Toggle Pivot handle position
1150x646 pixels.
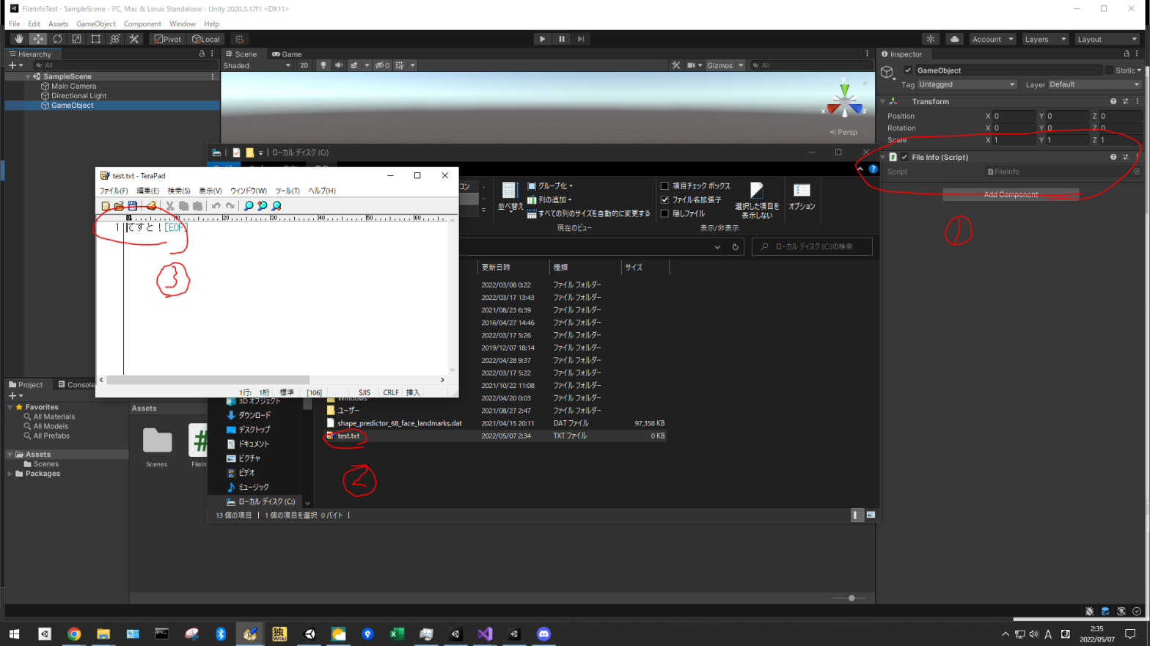(167, 39)
